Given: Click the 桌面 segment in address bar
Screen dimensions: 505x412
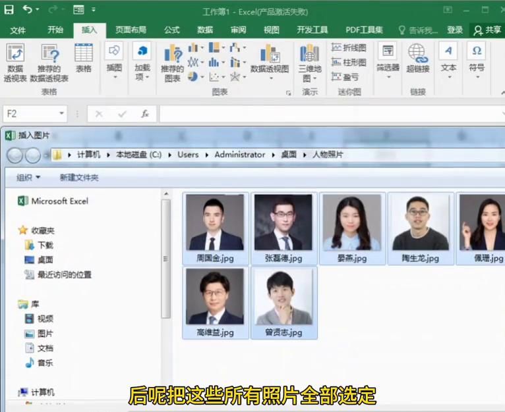Looking at the screenshot, I should (x=289, y=155).
